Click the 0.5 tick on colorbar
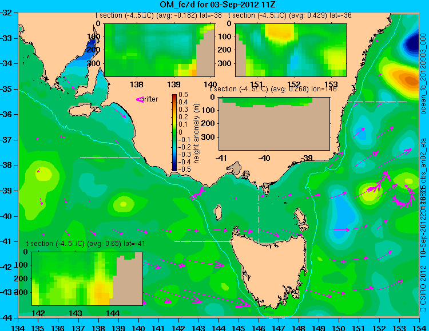 coord(183,95)
